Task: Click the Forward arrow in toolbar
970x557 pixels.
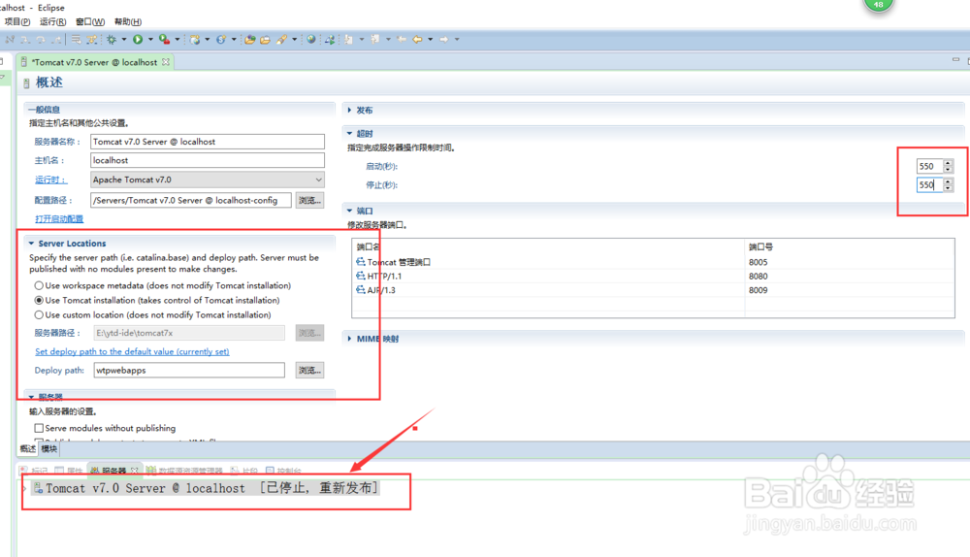Action: pyautogui.click(x=444, y=40)
